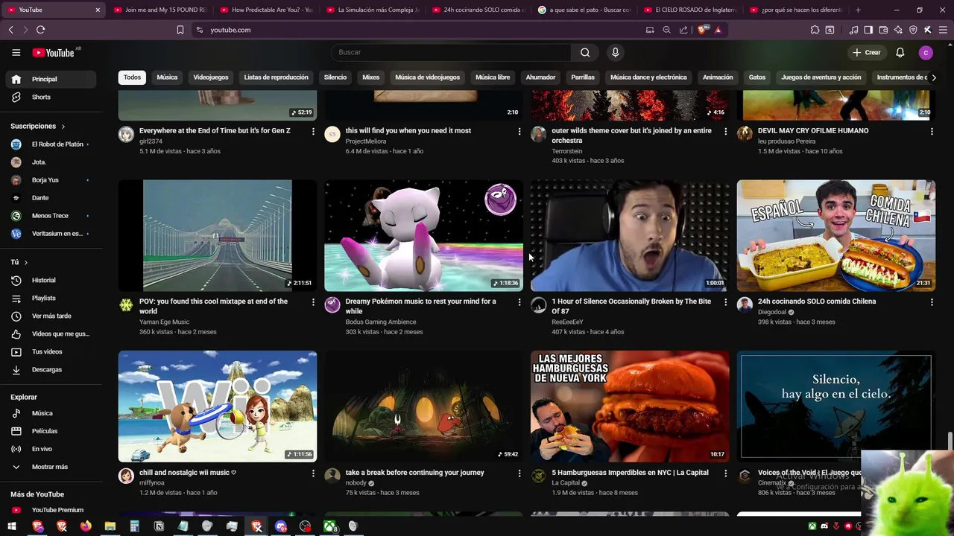The image size is (954, 536).
Task: Open the notifications bell
Action: click(x=900, y=53)
